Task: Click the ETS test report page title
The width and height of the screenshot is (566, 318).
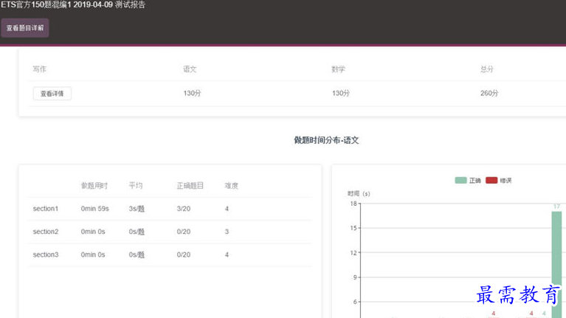Action: click(x=73, y=5)
